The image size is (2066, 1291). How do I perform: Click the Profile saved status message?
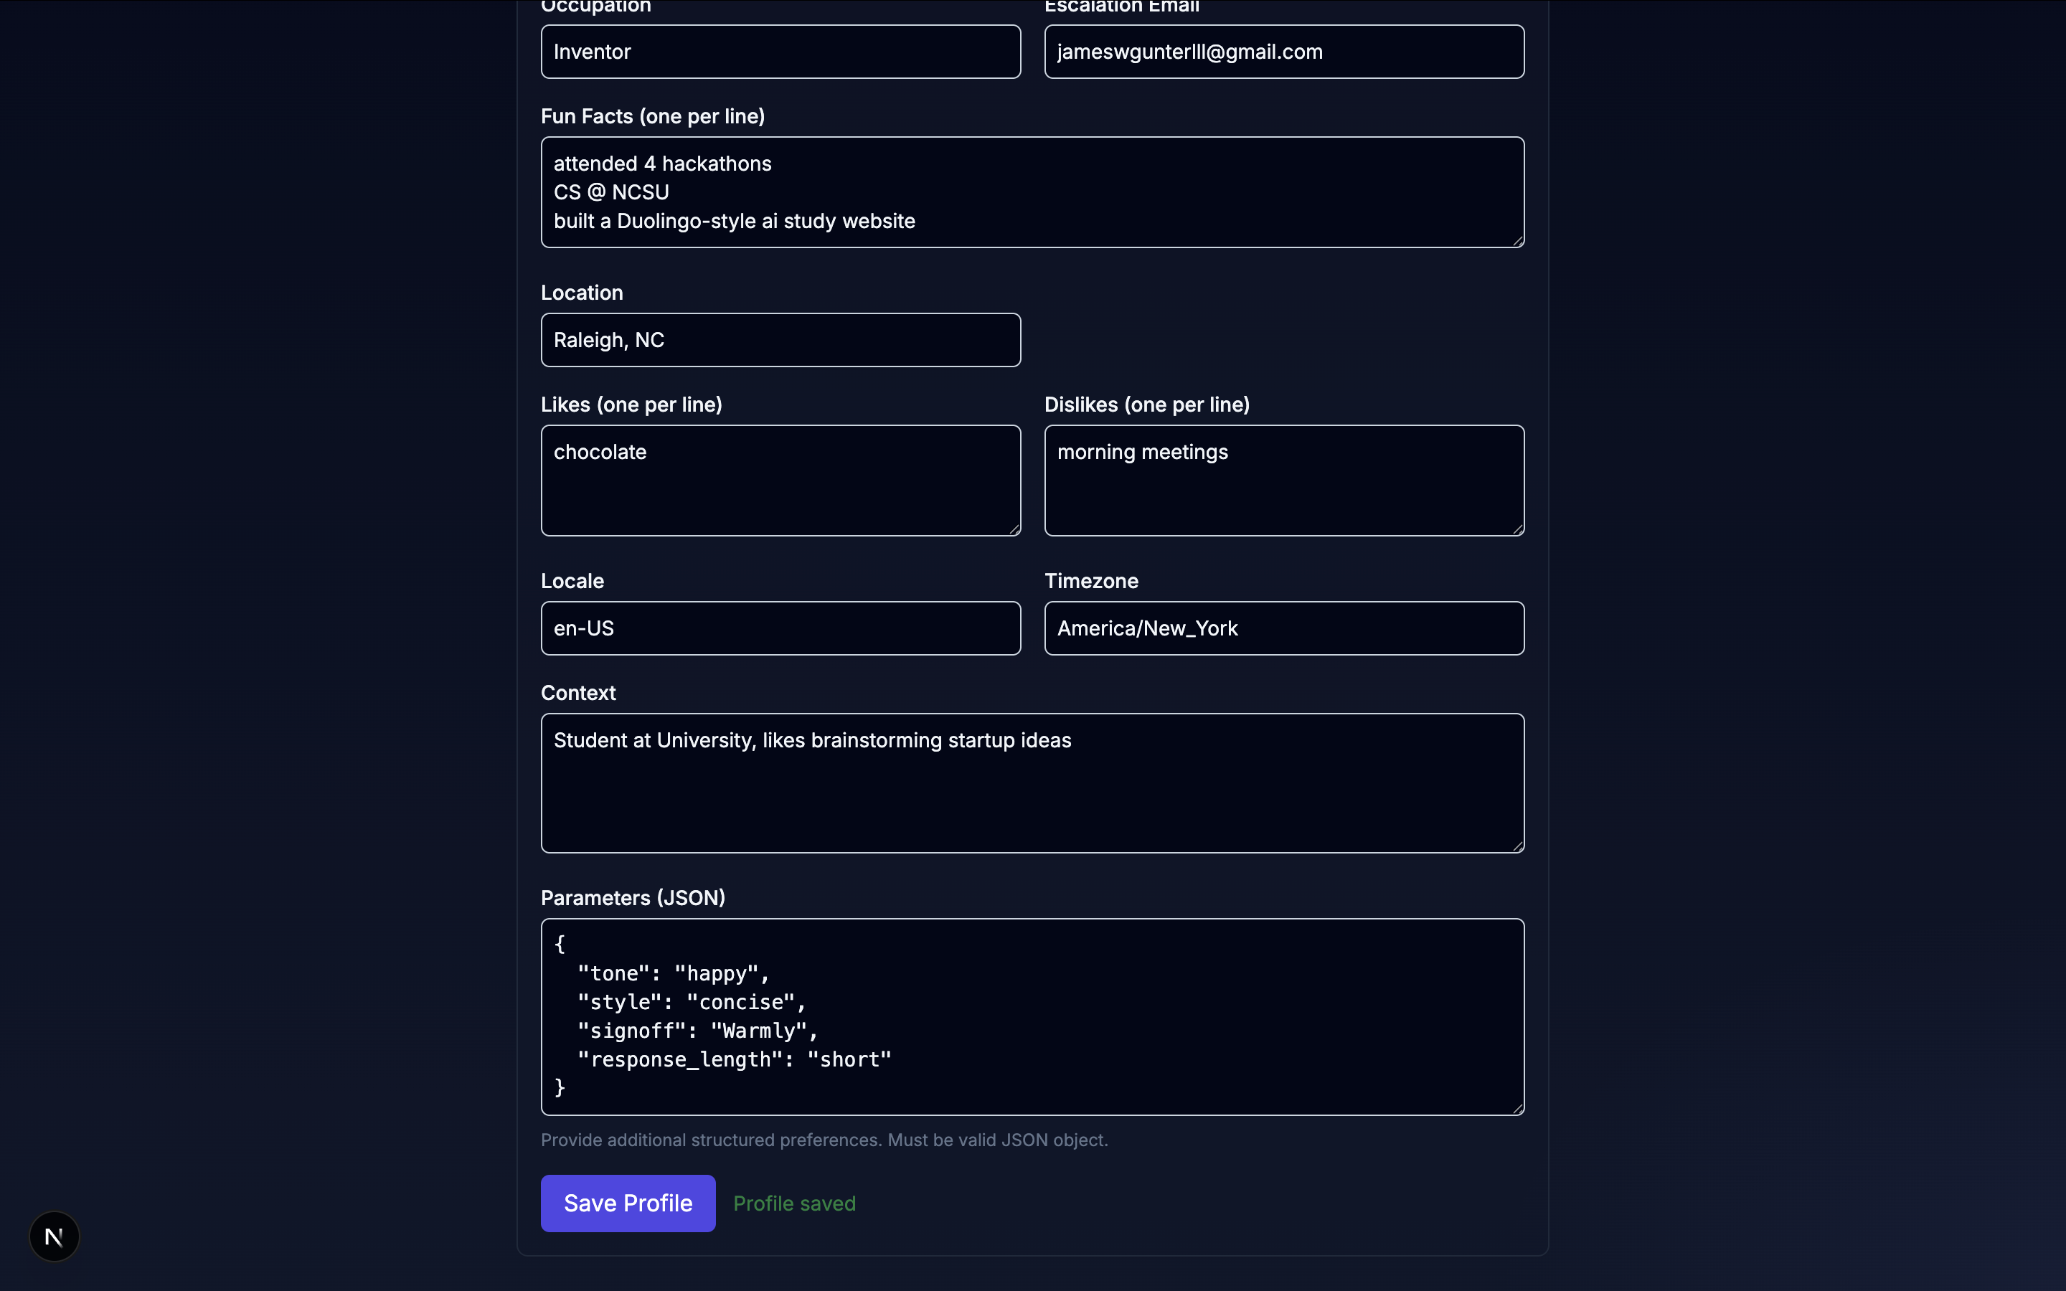tap(793, 1203)
